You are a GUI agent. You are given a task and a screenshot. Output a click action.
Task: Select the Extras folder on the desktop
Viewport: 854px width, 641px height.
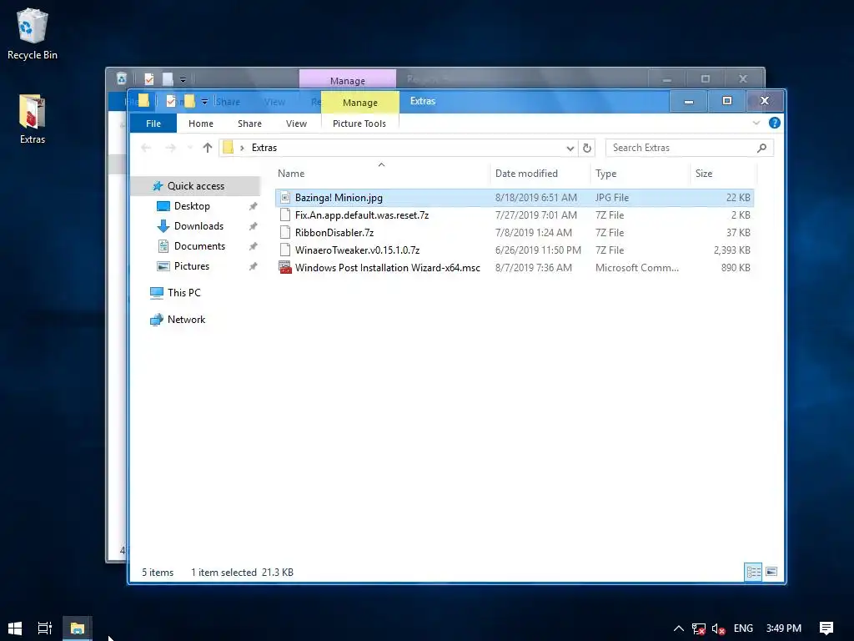click(x=33, y=119)
